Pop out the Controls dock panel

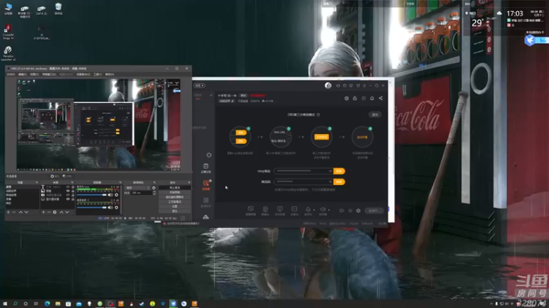pos(189,182)
